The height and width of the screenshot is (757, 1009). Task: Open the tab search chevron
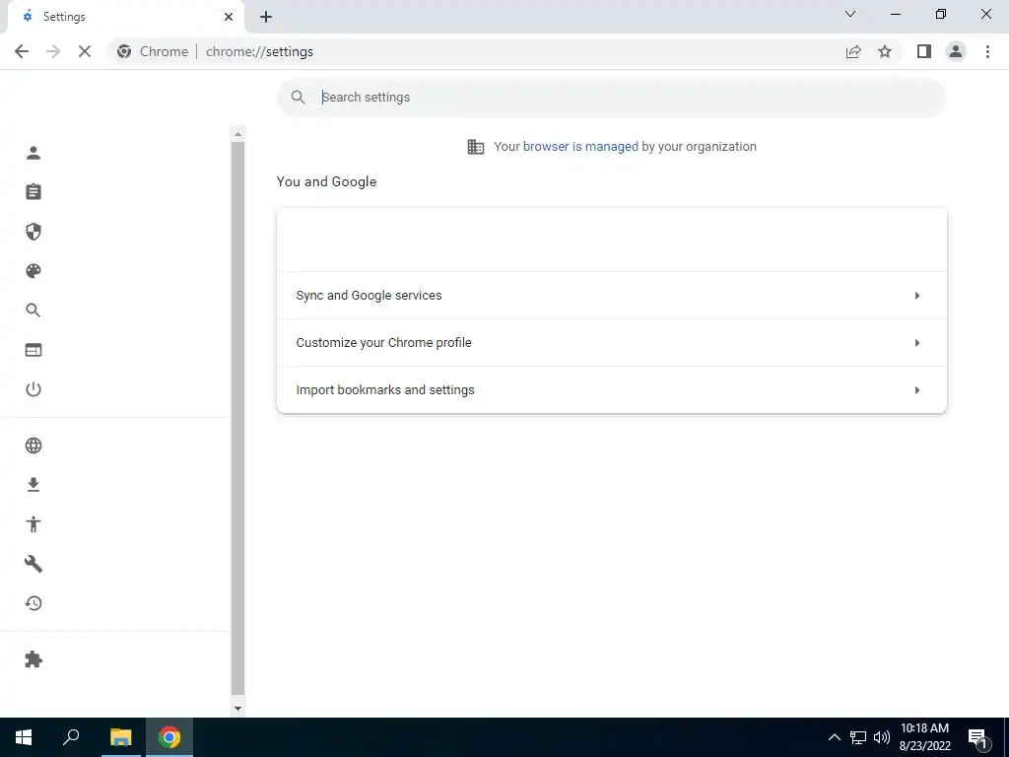(x=850, y=14)
